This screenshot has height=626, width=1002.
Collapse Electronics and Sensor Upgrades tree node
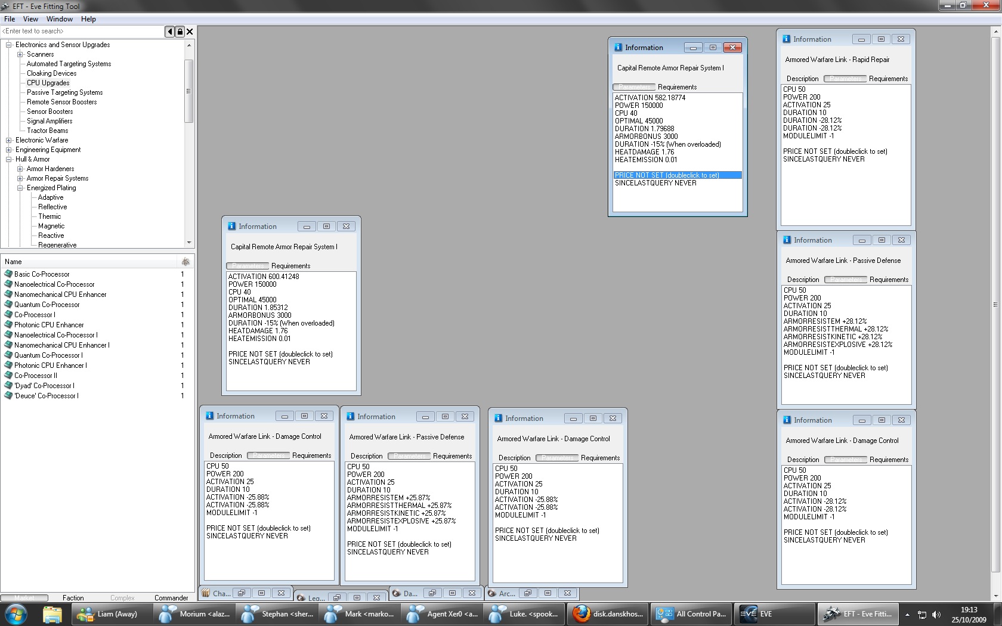9,45
